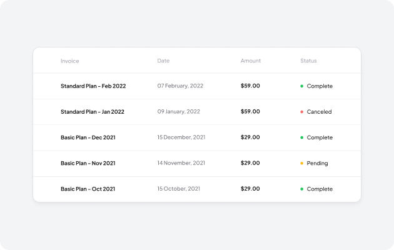Click the red Canceled status dot

pyautogui.click(x=302, y=112)
